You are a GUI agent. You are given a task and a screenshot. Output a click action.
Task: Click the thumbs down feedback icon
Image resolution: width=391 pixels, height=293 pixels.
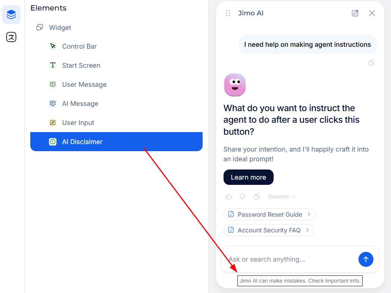[x=243, y=197]
